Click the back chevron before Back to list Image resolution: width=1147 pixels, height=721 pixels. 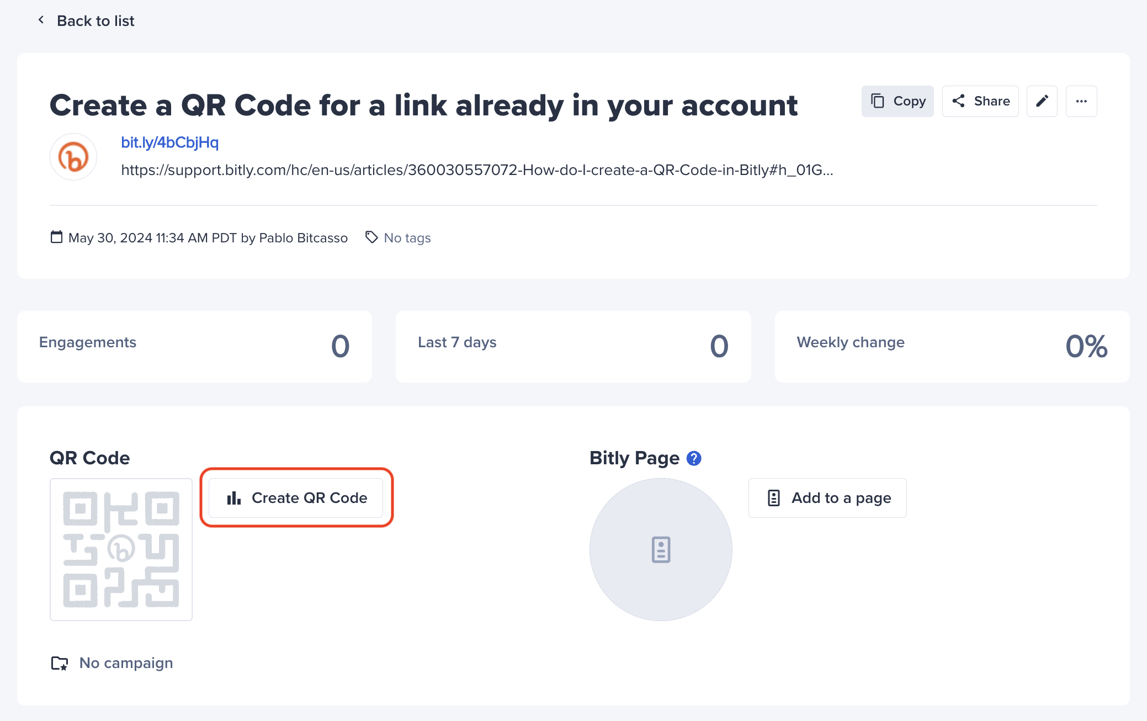pos(41,20)
